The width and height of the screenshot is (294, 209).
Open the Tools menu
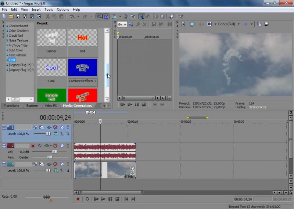(x=49, y=9)
